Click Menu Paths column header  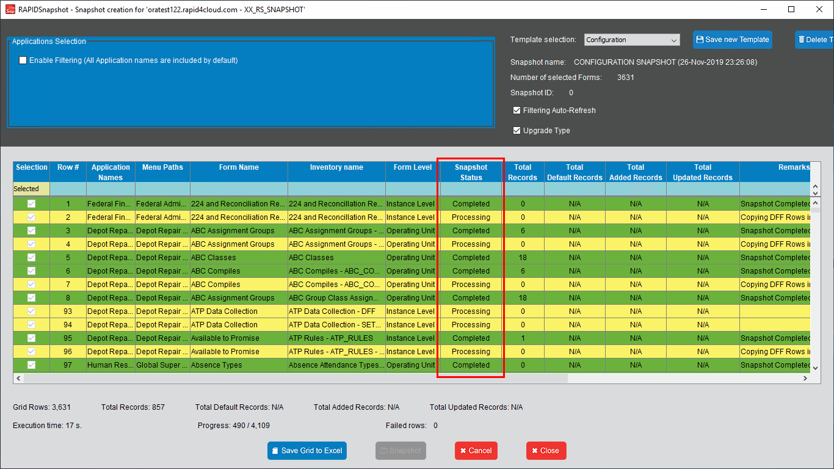[163, 172]
